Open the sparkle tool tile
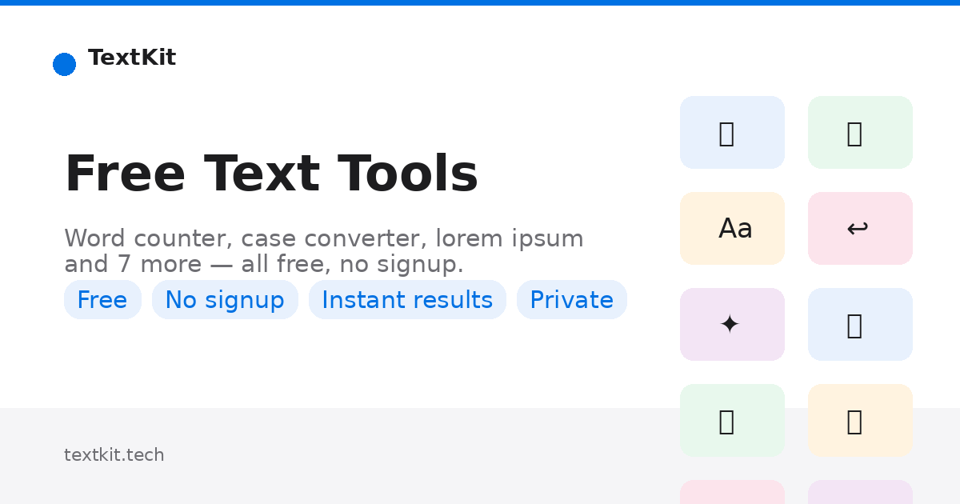The width and height of the screenshot is (960, 504). 732,324
